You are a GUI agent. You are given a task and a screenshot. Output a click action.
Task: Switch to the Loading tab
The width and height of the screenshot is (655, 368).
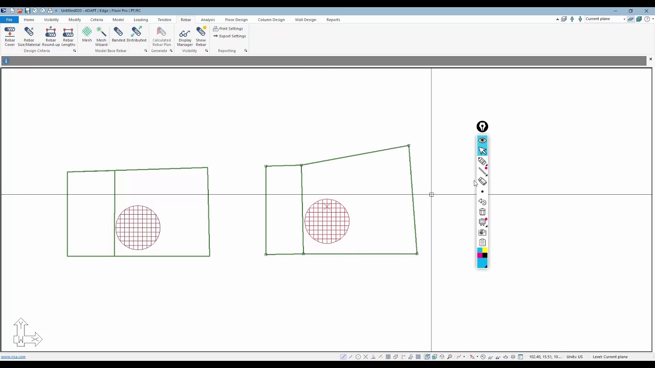coord(141,19)
